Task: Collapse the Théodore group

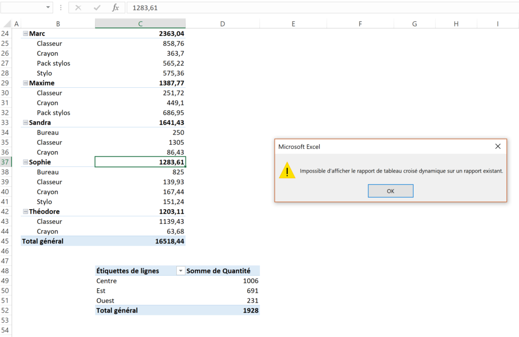Action: pyautogui.click(x=25, y=212)
